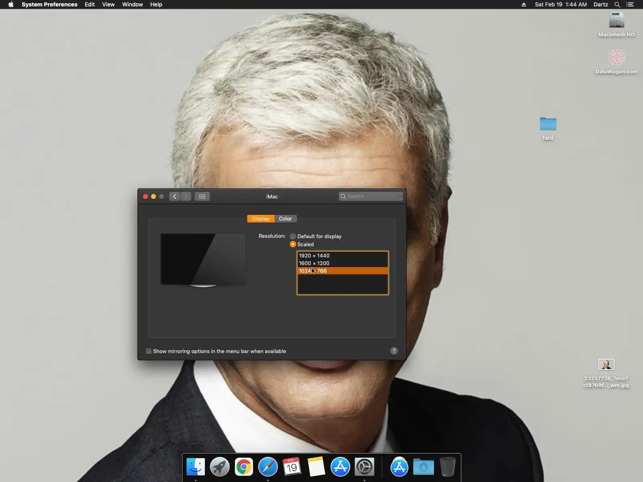Choose 1920 × 1440 resolution
The width and height of the screenshot is (643, 482).
click(x=343, y=255)
